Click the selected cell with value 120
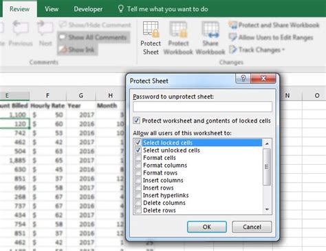Screen dimensions: 326x251 click(14, 123)
